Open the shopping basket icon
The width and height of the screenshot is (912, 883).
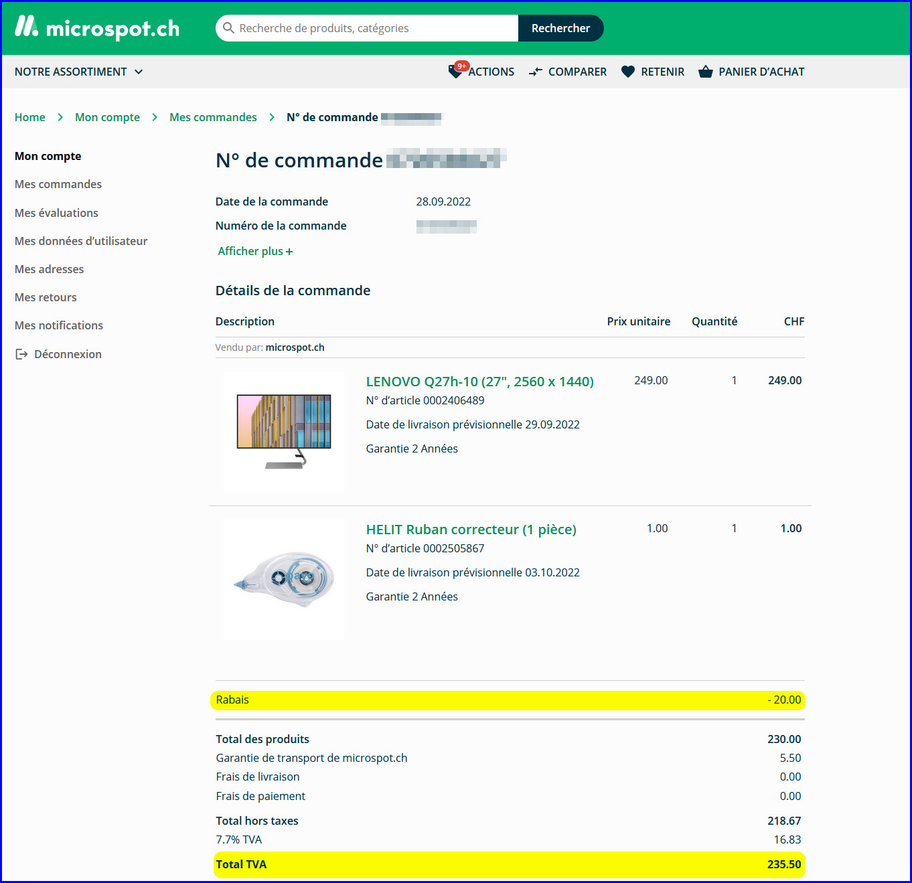705,72
